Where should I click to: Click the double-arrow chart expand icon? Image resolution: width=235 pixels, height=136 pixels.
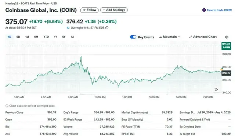click(216, 89)
